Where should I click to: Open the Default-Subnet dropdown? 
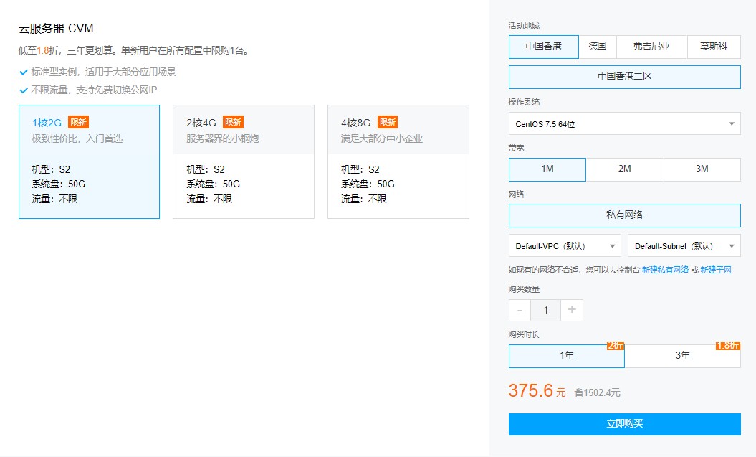684,246
